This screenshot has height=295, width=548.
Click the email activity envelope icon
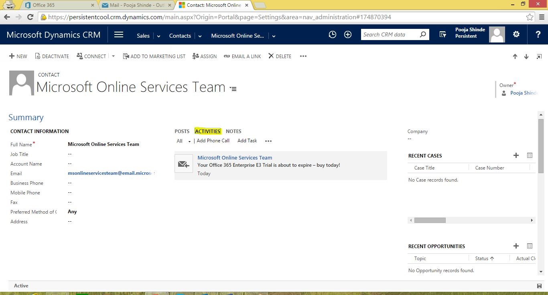(184, 164)
